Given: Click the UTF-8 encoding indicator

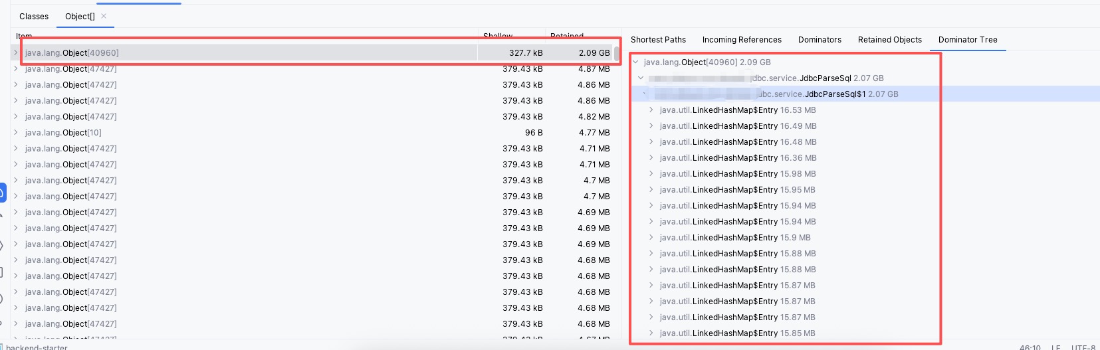Looking at the screenshot, I should pyautogui.click(x=1083, y=347).
